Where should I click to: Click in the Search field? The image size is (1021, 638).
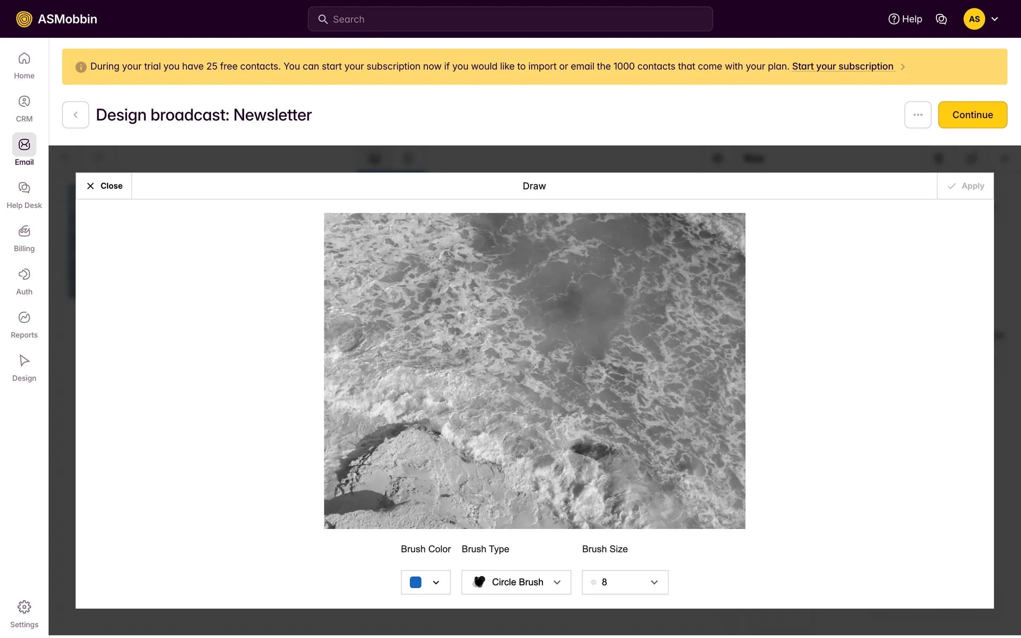click(x=510, y=19)
